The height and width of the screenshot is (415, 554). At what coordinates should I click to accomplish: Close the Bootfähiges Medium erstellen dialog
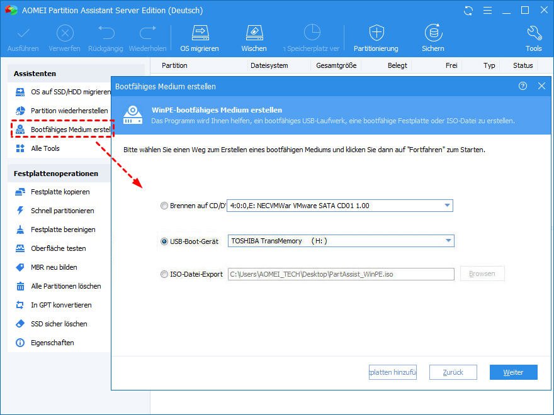point(541,86)
